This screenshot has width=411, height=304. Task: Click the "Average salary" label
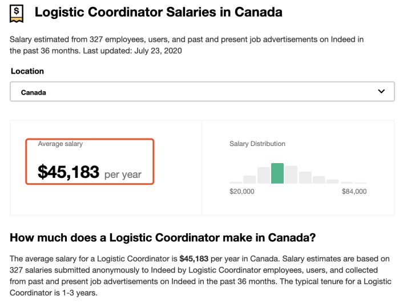click(x=60, y=144)
